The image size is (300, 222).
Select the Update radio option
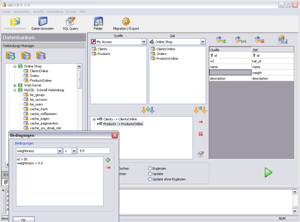pos(150,174)
